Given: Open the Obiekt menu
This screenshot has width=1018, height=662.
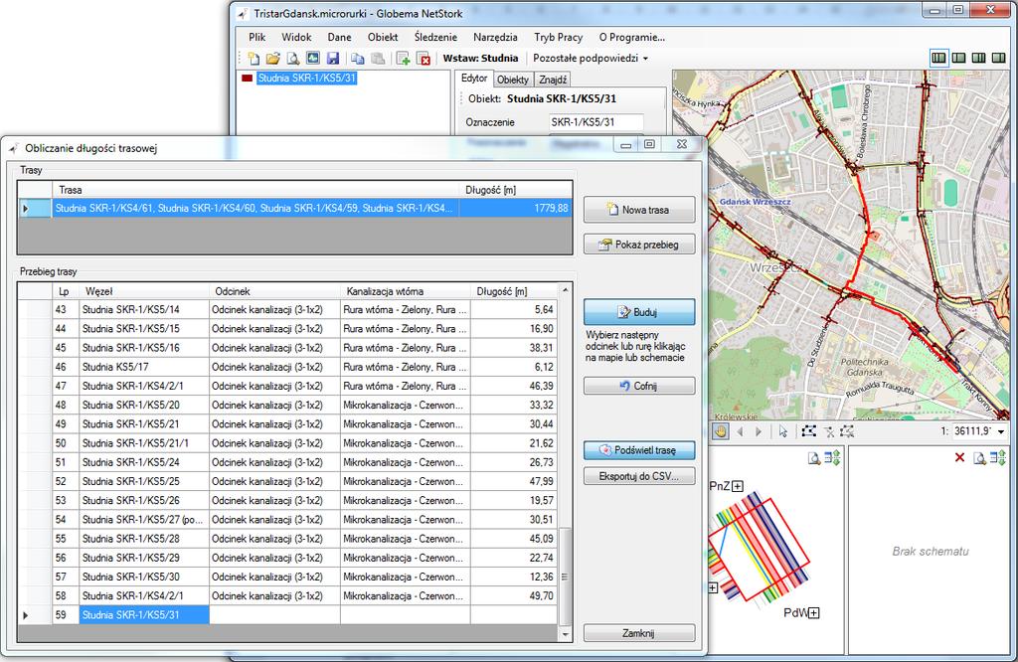Looking at the screenshot, I should (x=383, y=37).
